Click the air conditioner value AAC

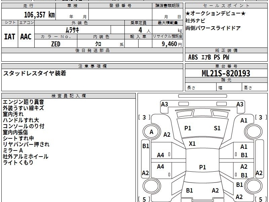[x=26, y=37]
